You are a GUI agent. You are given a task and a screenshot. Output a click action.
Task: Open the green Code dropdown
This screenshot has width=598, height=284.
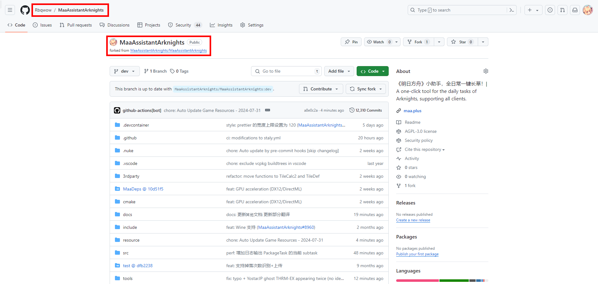tap(373, 71)
